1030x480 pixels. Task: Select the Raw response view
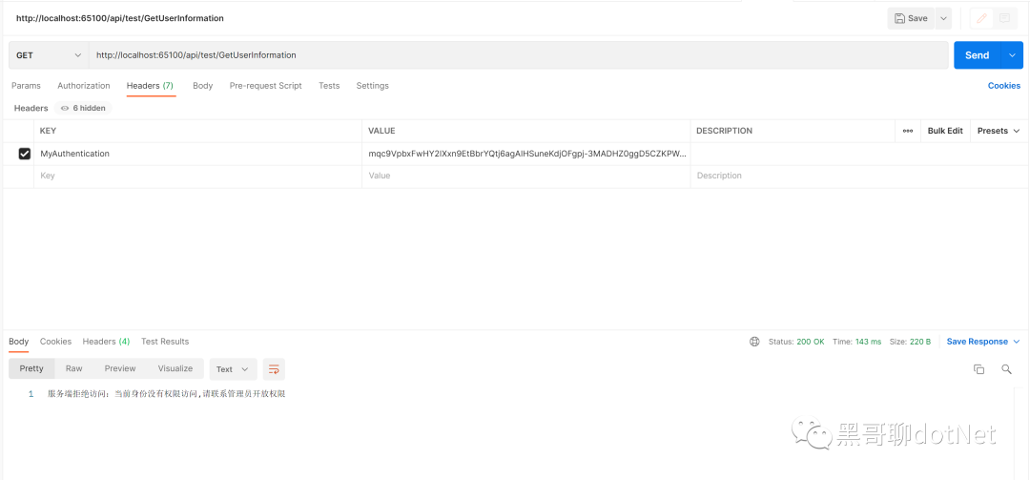click(73, 368)
